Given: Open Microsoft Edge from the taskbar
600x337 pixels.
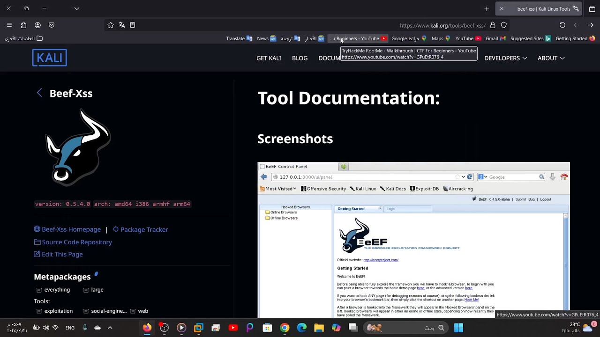Looking at the screenshot, I should click(x=302, y=328).
